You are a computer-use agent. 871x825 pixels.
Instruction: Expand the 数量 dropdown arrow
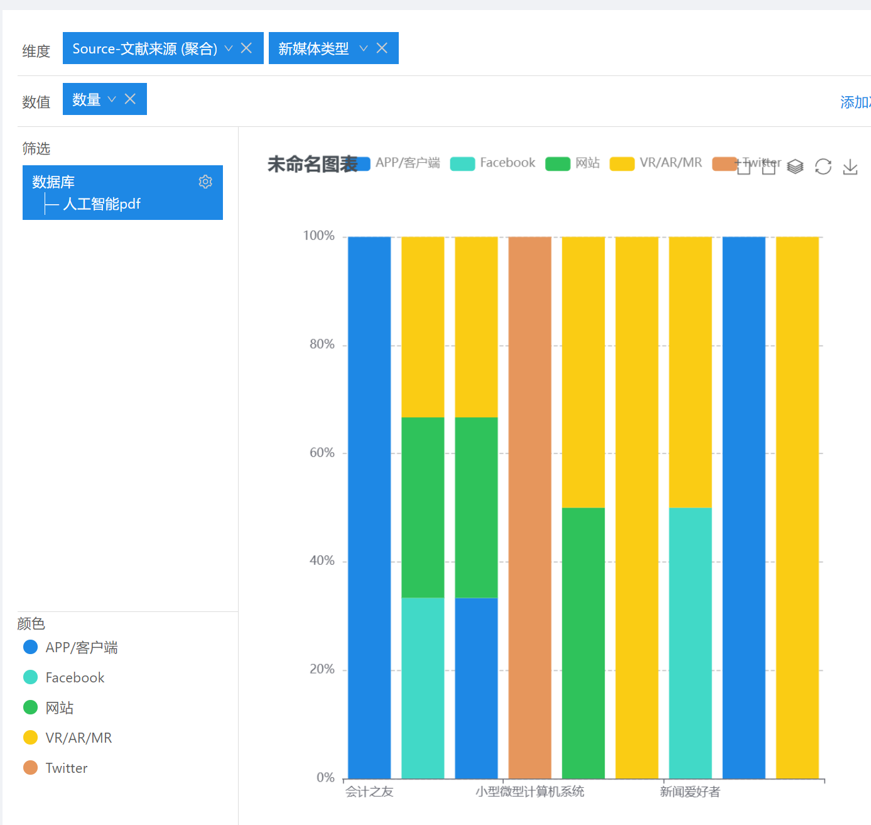112,99
